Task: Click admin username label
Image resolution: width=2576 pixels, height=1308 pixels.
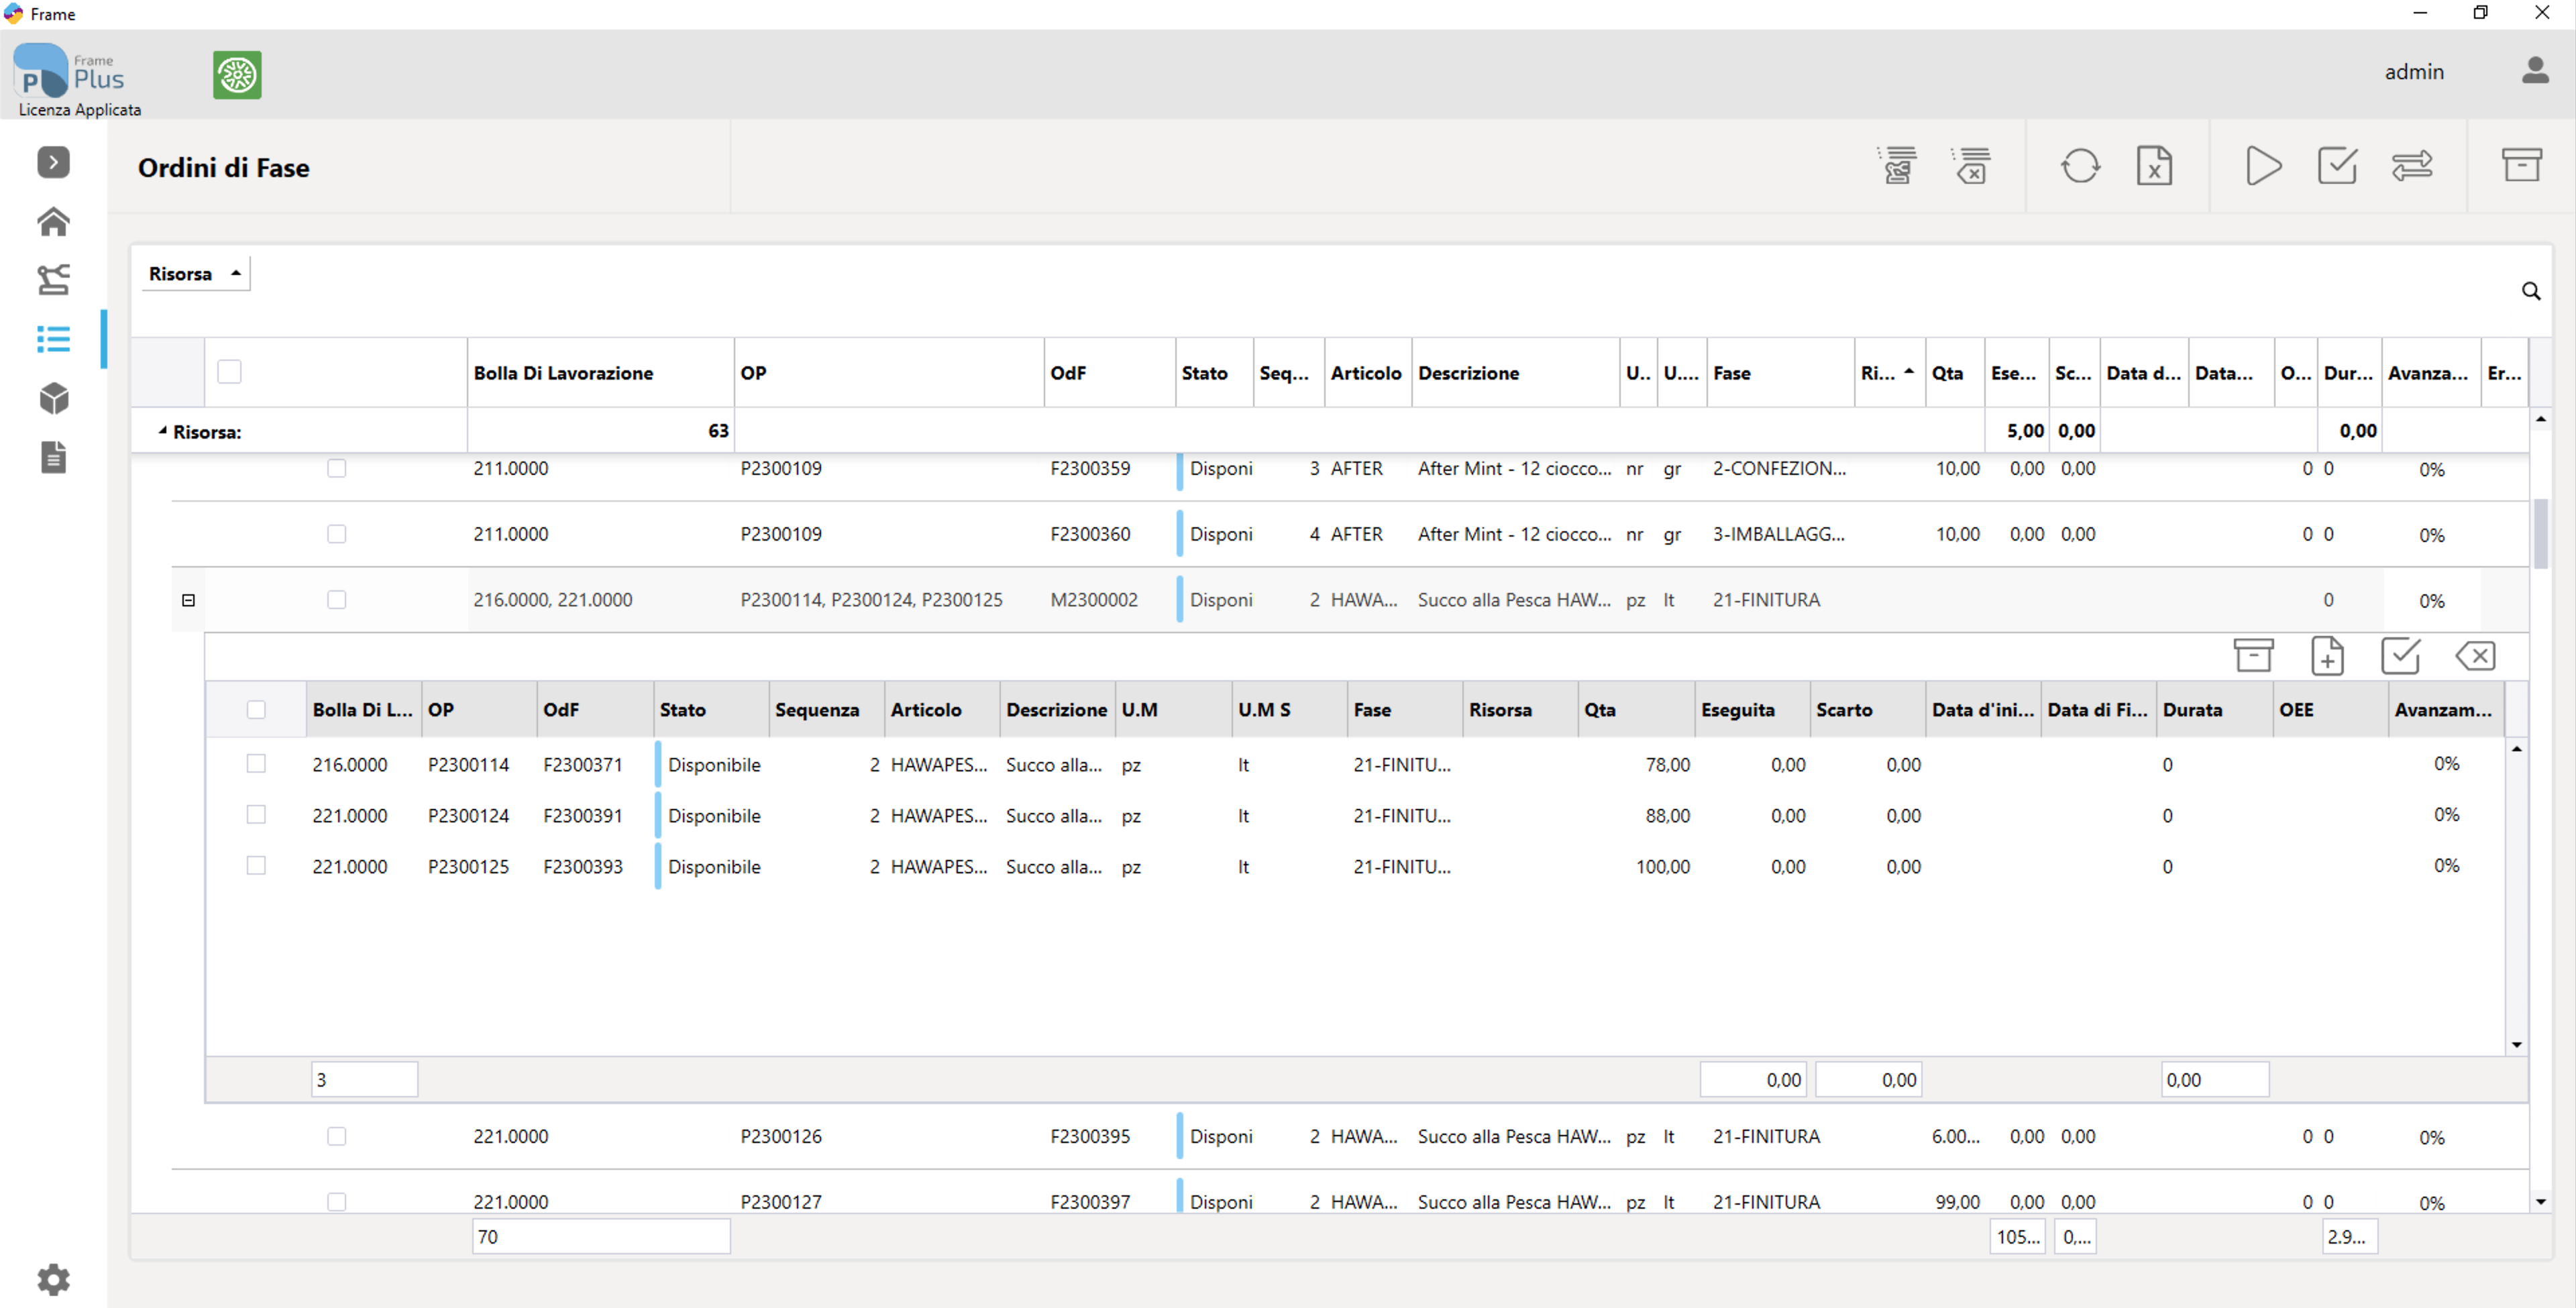Action: click(x=2413, y=72)
